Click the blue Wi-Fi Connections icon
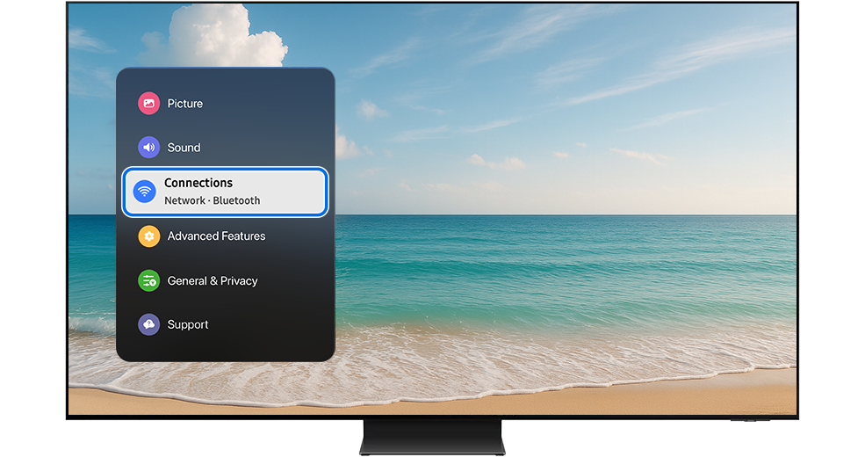Screen dimensions: 865x457 [x=145, y=192]
